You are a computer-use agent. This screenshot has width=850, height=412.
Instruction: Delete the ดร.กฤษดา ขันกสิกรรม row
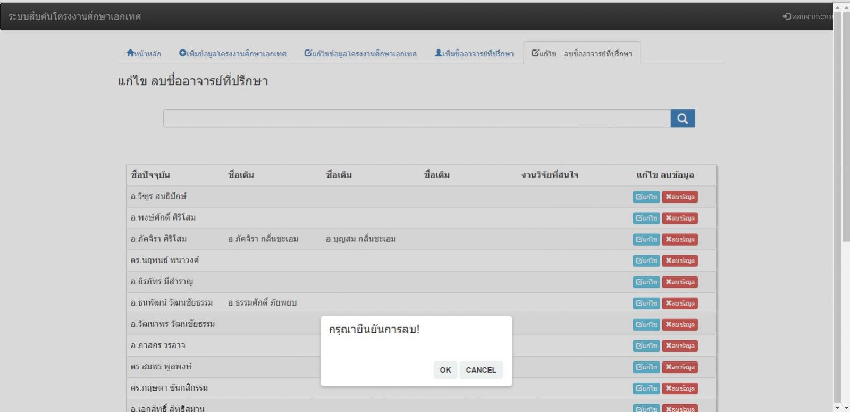click(x=680, y=388)
